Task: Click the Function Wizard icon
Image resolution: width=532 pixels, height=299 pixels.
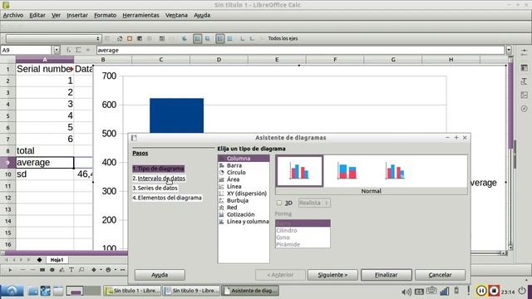Action: pyautogui.click(x=68, y=50)
